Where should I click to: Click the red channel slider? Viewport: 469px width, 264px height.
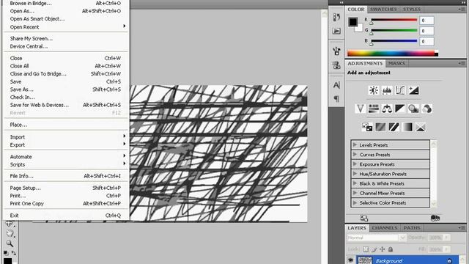[x=394, y=20]
